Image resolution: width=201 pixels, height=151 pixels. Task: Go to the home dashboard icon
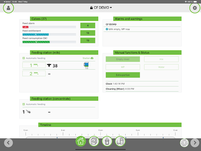(x=81, y=142)
